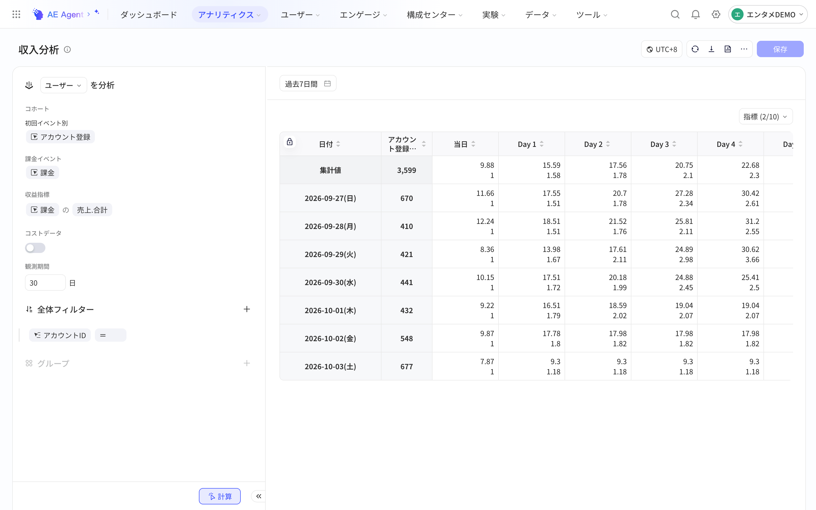Open the アナリティクス menu
Screen dimensions: 816x510
[x=229, y=15]
